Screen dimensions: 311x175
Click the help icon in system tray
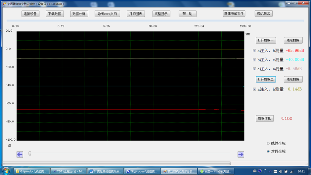260,171
